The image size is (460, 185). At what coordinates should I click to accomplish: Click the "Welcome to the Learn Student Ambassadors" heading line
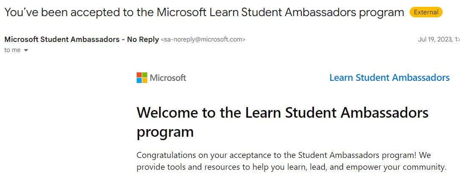[x=282, y=113]
